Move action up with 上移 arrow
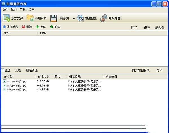169x133 pixels. 38,27
